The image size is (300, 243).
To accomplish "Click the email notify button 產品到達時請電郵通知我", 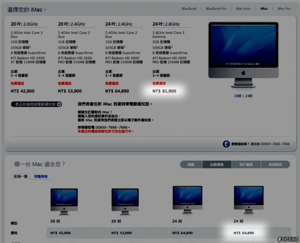I will click(37, 104).
